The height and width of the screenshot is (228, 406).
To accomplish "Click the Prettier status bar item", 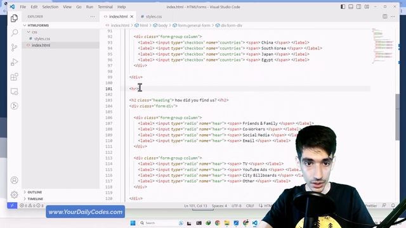I will click(x=370, y=206).
